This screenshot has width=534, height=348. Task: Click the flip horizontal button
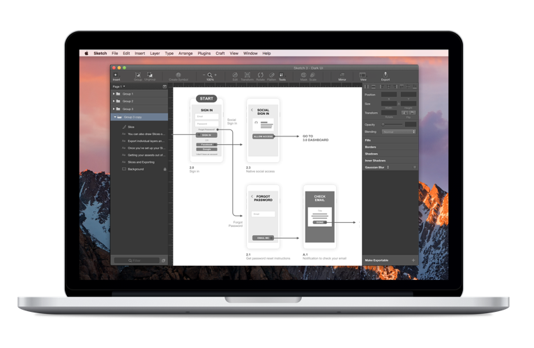[x=405, y=113]
